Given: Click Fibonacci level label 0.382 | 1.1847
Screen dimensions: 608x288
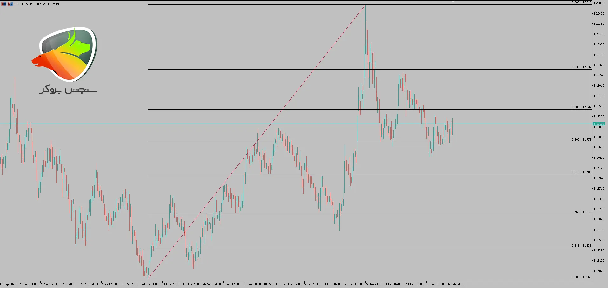Looking at the screenshot, I should [x=582, y=107].
